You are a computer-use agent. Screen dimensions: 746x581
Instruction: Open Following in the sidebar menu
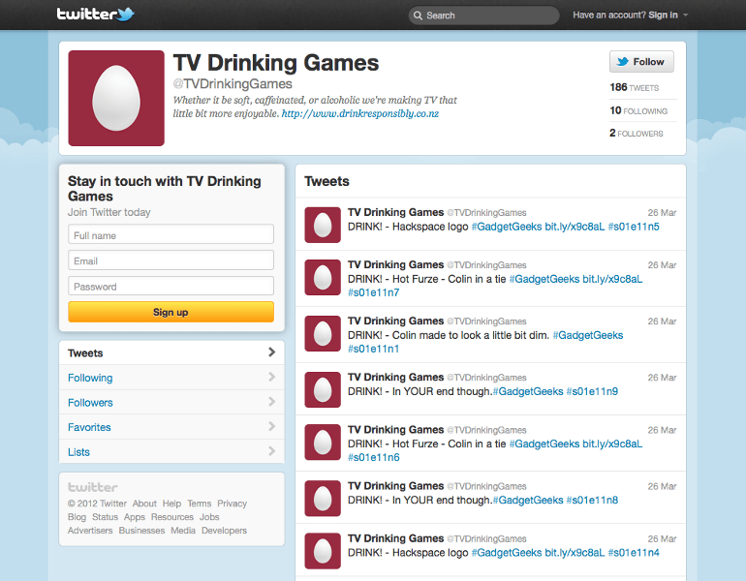(x=171, y=378)
